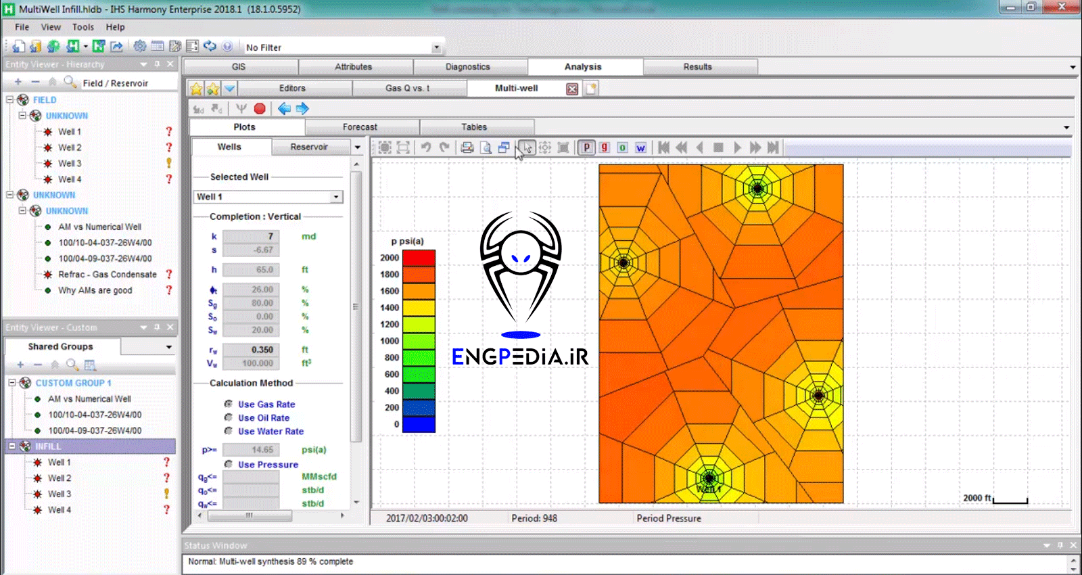Screen dimensions: 1082x575
Task: Collapse the CUSTOM GROUP 1 node
Action: [11, 382]
